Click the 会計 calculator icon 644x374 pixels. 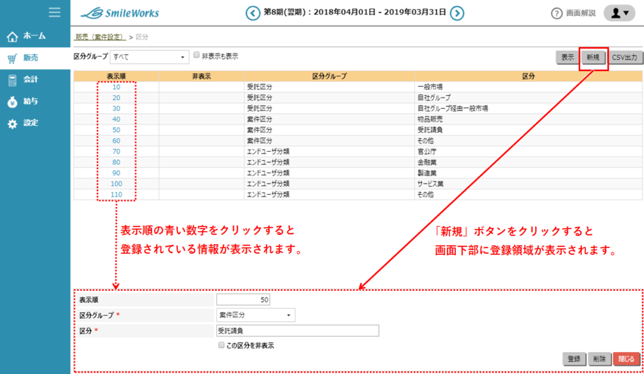[12, 80]
